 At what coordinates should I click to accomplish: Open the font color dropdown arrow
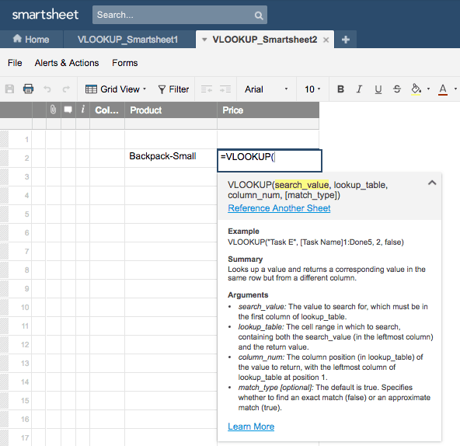pos(455,89)
